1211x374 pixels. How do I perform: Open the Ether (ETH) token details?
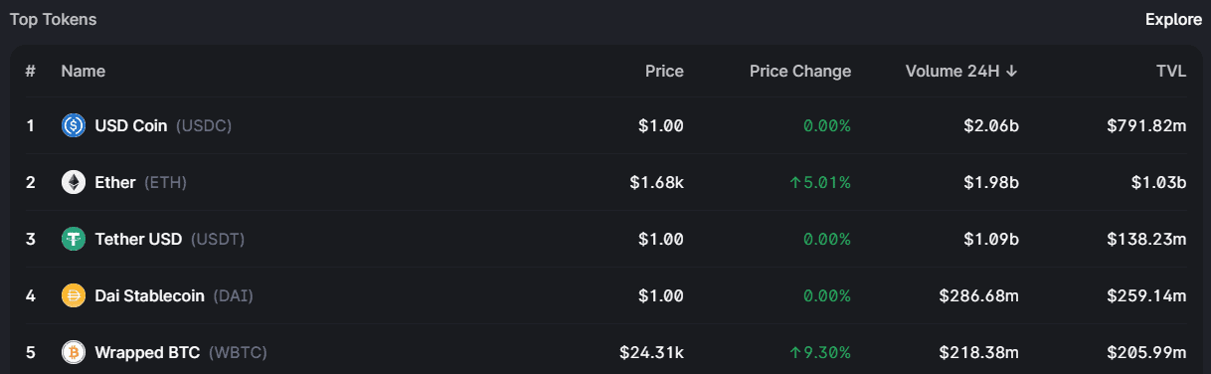pyautogui.click(x=605, y=182)
